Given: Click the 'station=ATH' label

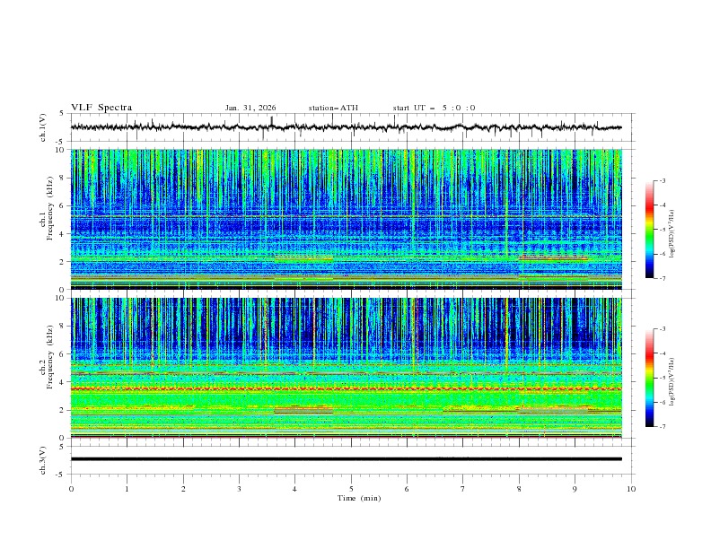Looking at the screenshot, I should click(x=333, y=108).
